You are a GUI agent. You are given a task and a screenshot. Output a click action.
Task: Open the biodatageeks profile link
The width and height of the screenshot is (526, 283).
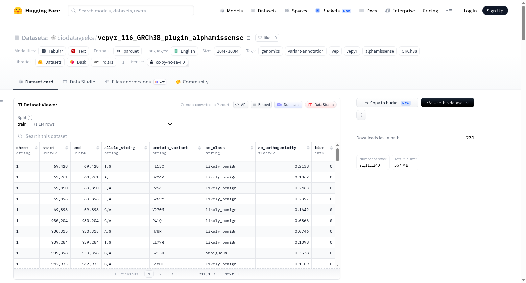75,38
